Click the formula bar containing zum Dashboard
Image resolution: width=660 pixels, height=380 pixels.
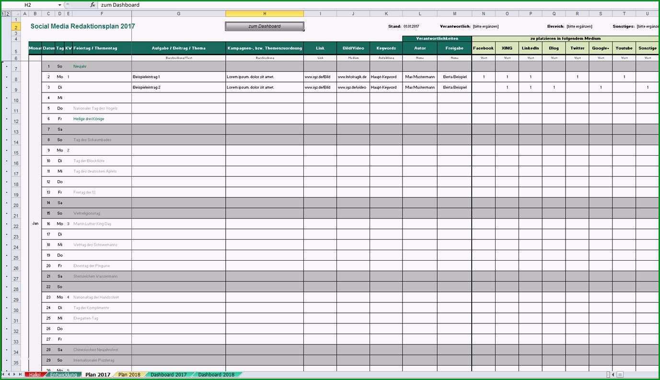[379, 5]
